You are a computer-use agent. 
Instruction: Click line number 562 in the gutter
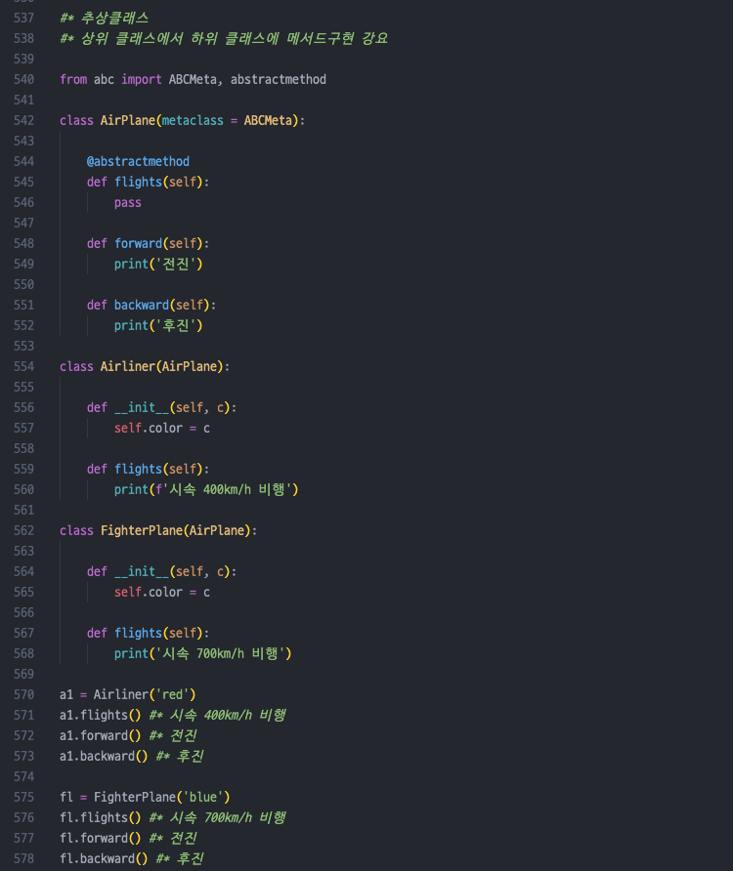[23, 531]
